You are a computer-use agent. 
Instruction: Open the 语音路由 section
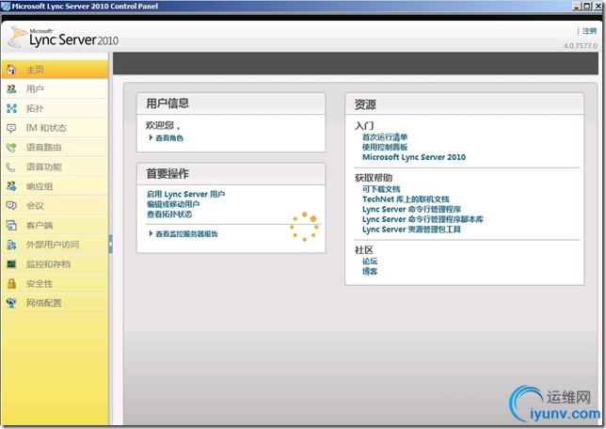point(55,148)
